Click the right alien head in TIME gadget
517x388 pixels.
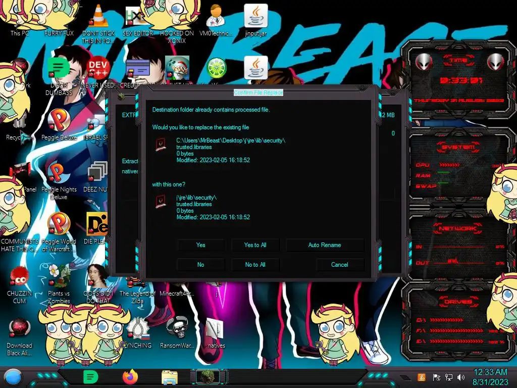tap(496, 62)
